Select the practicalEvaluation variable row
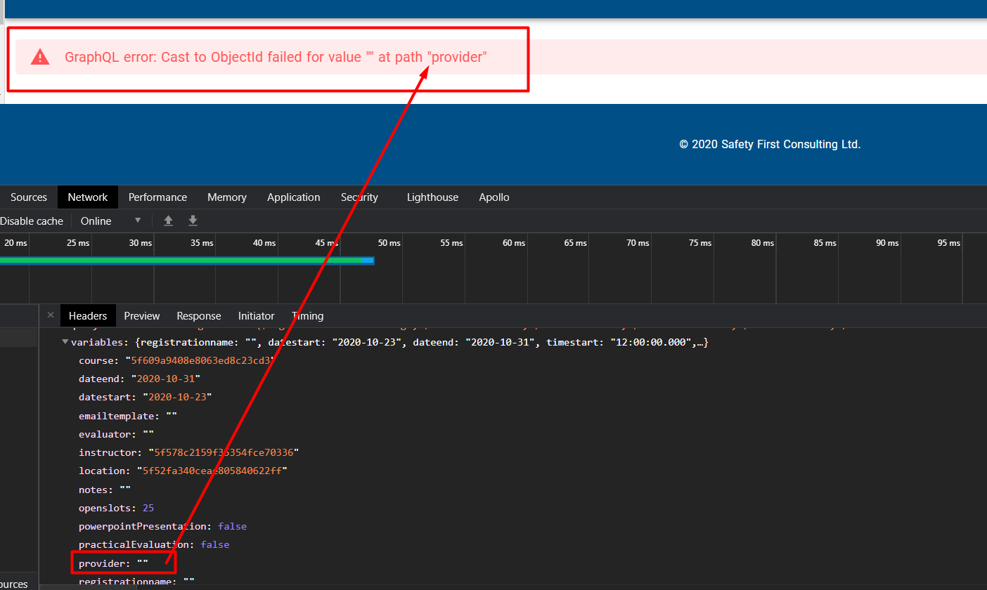 coord(154,544)
